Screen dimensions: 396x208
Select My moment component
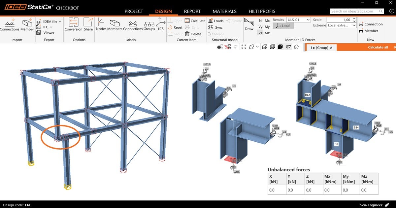pyautogui.click(x=267, y=27)
